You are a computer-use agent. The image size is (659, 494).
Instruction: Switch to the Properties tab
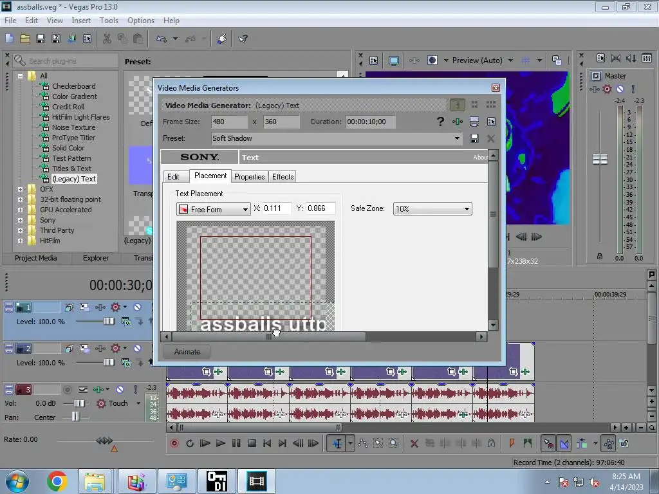point(250,177)
